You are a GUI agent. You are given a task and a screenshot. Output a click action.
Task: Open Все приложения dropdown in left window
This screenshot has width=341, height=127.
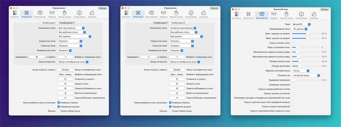[x=71, y=28]
